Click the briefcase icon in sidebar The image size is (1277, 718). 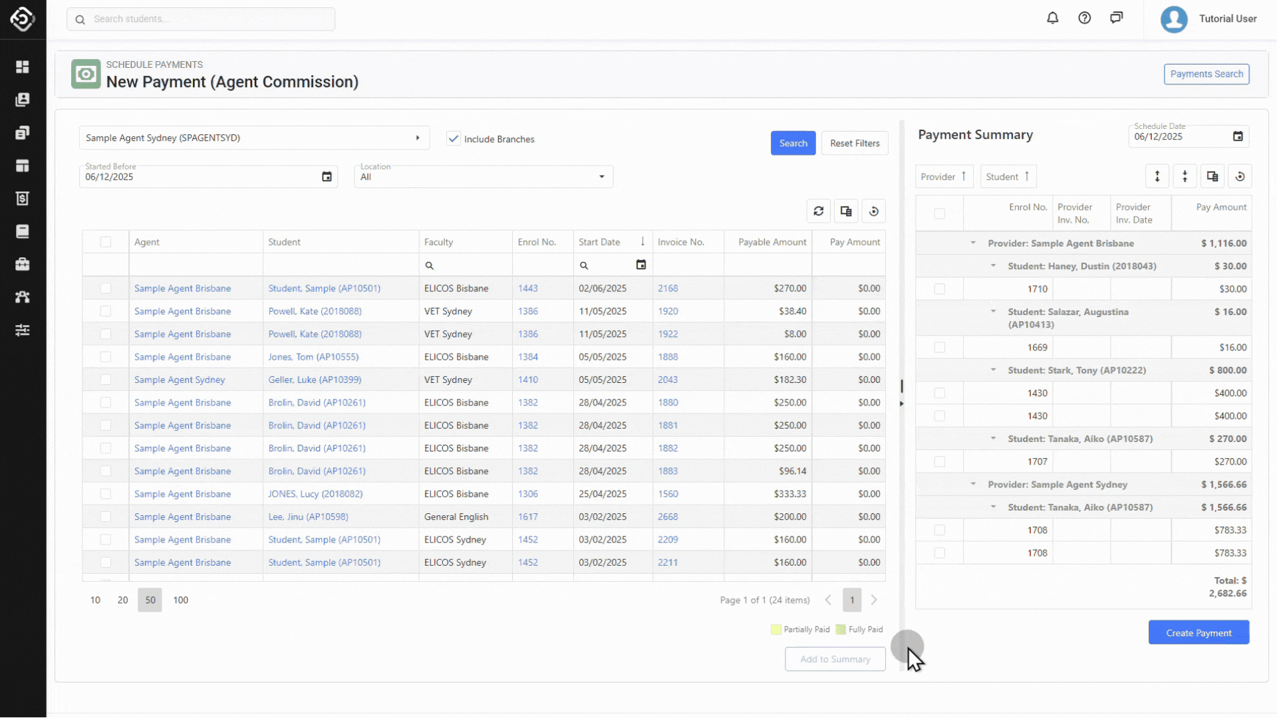pyautogui.click(x=23, y=264)
